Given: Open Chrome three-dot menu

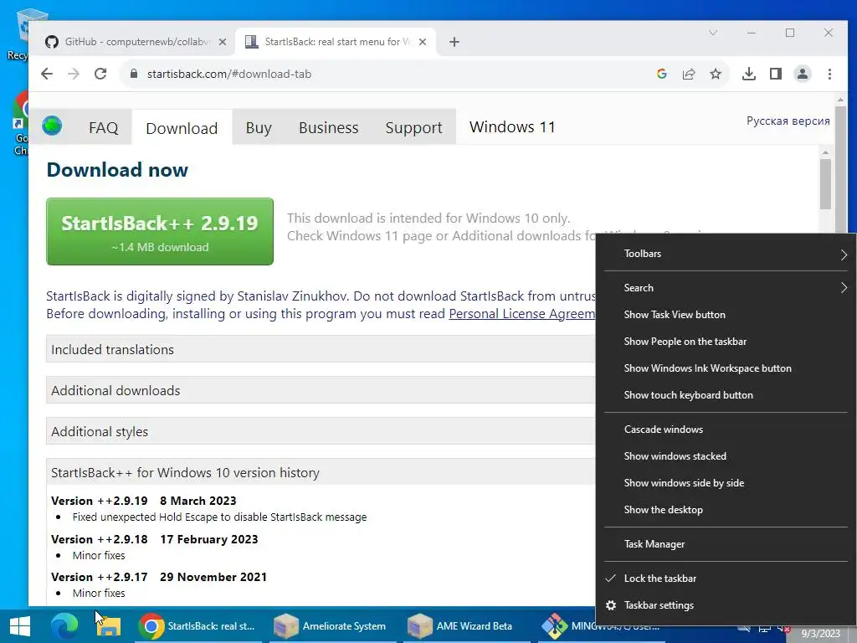Looking at the screenshot, I should pyautogui.click(x=829, y=74).
